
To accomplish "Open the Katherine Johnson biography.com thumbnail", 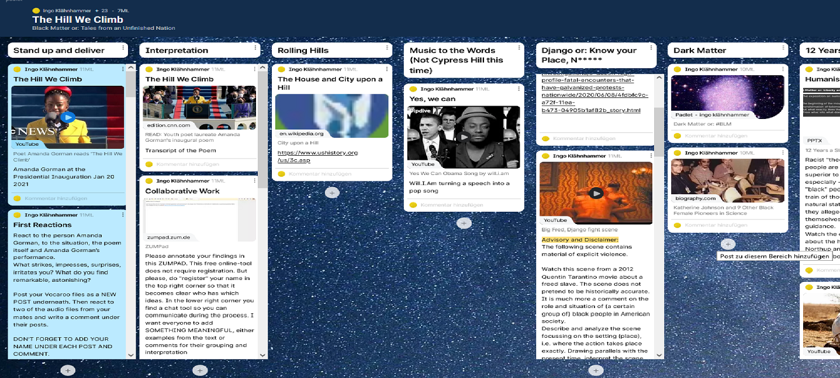I will (x=727, y=180).
